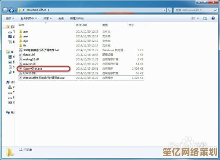Click the 1,229 KB size value
This screenshot has width=220, height=160.
138,78
